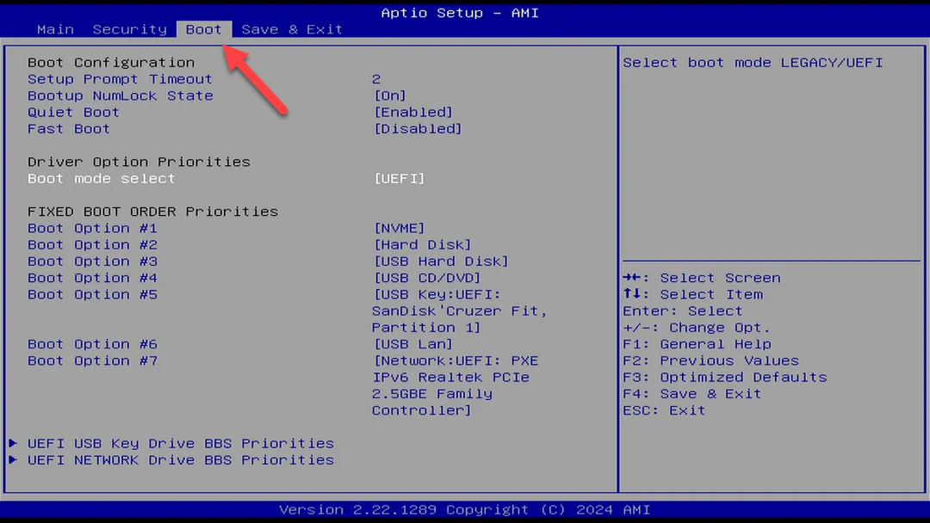Open the Network UEFI PXE IPv6 dropdown

(x=456, y=385)
